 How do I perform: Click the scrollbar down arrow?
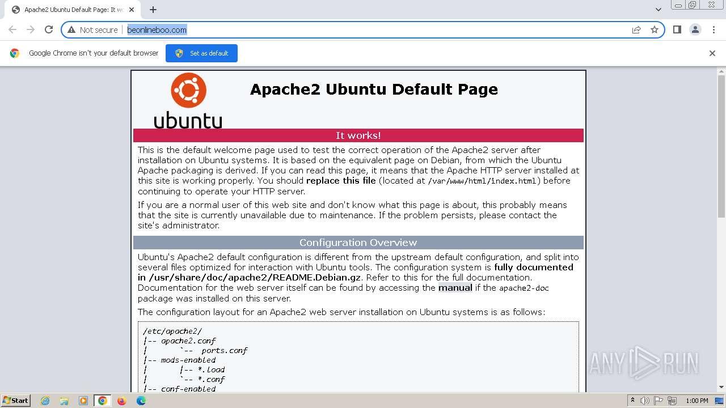721,387
